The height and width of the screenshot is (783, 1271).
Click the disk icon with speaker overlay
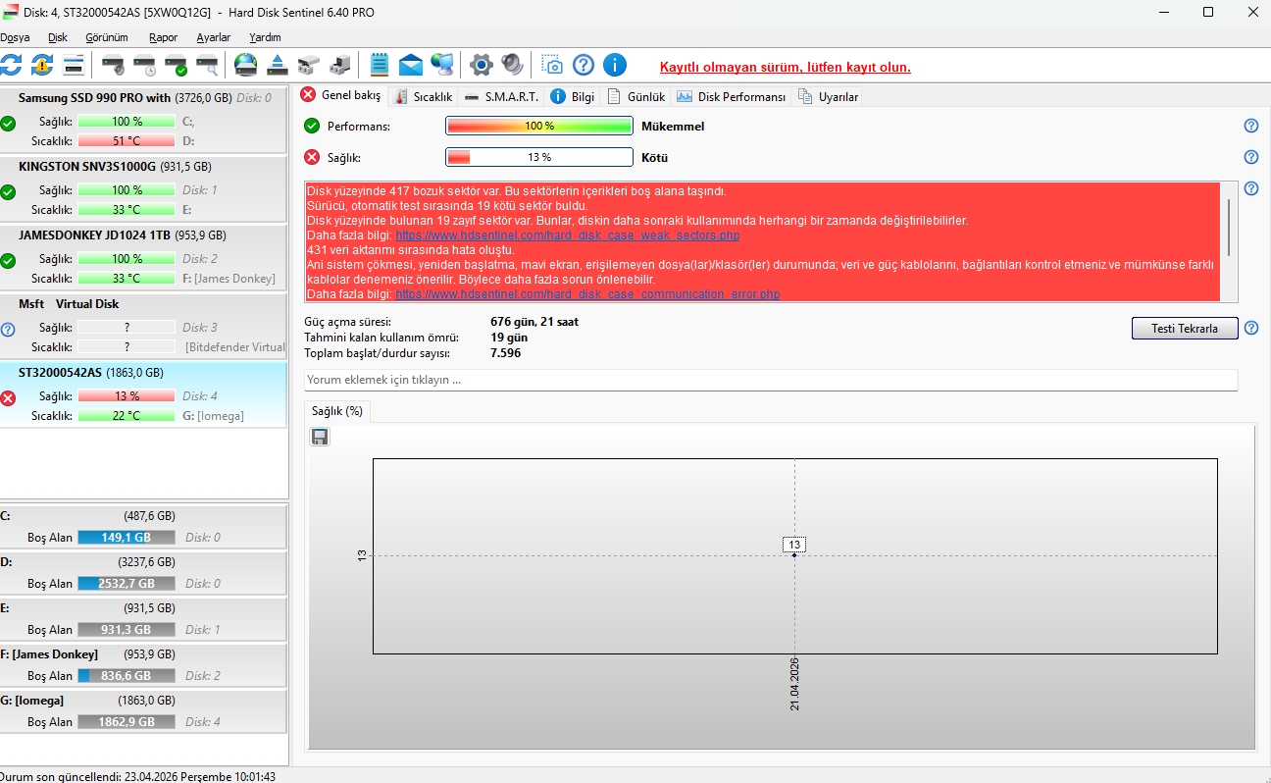[x=114, y=66]
